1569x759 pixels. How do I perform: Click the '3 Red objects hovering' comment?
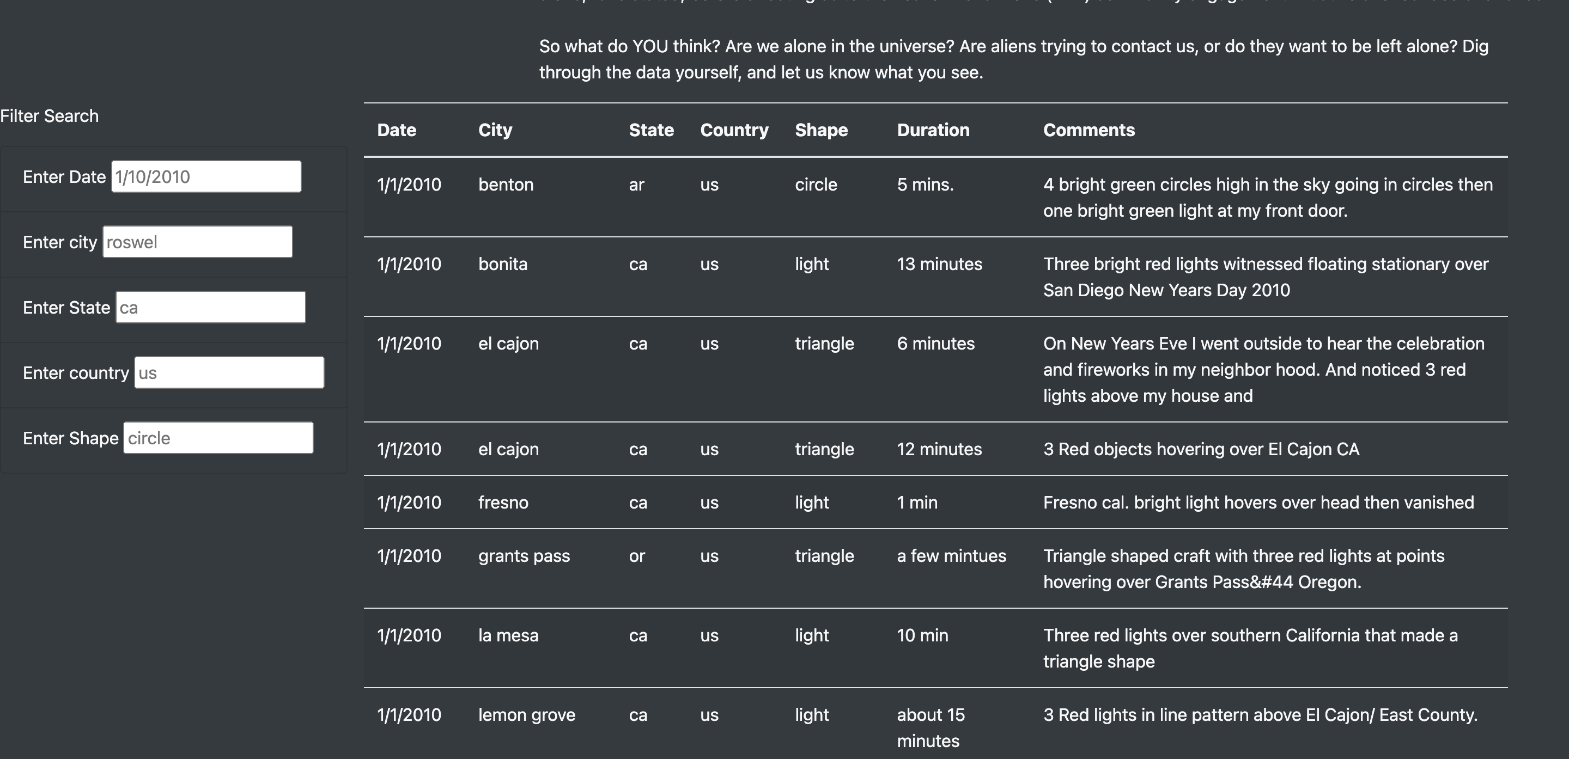[x=1201, y=449]
